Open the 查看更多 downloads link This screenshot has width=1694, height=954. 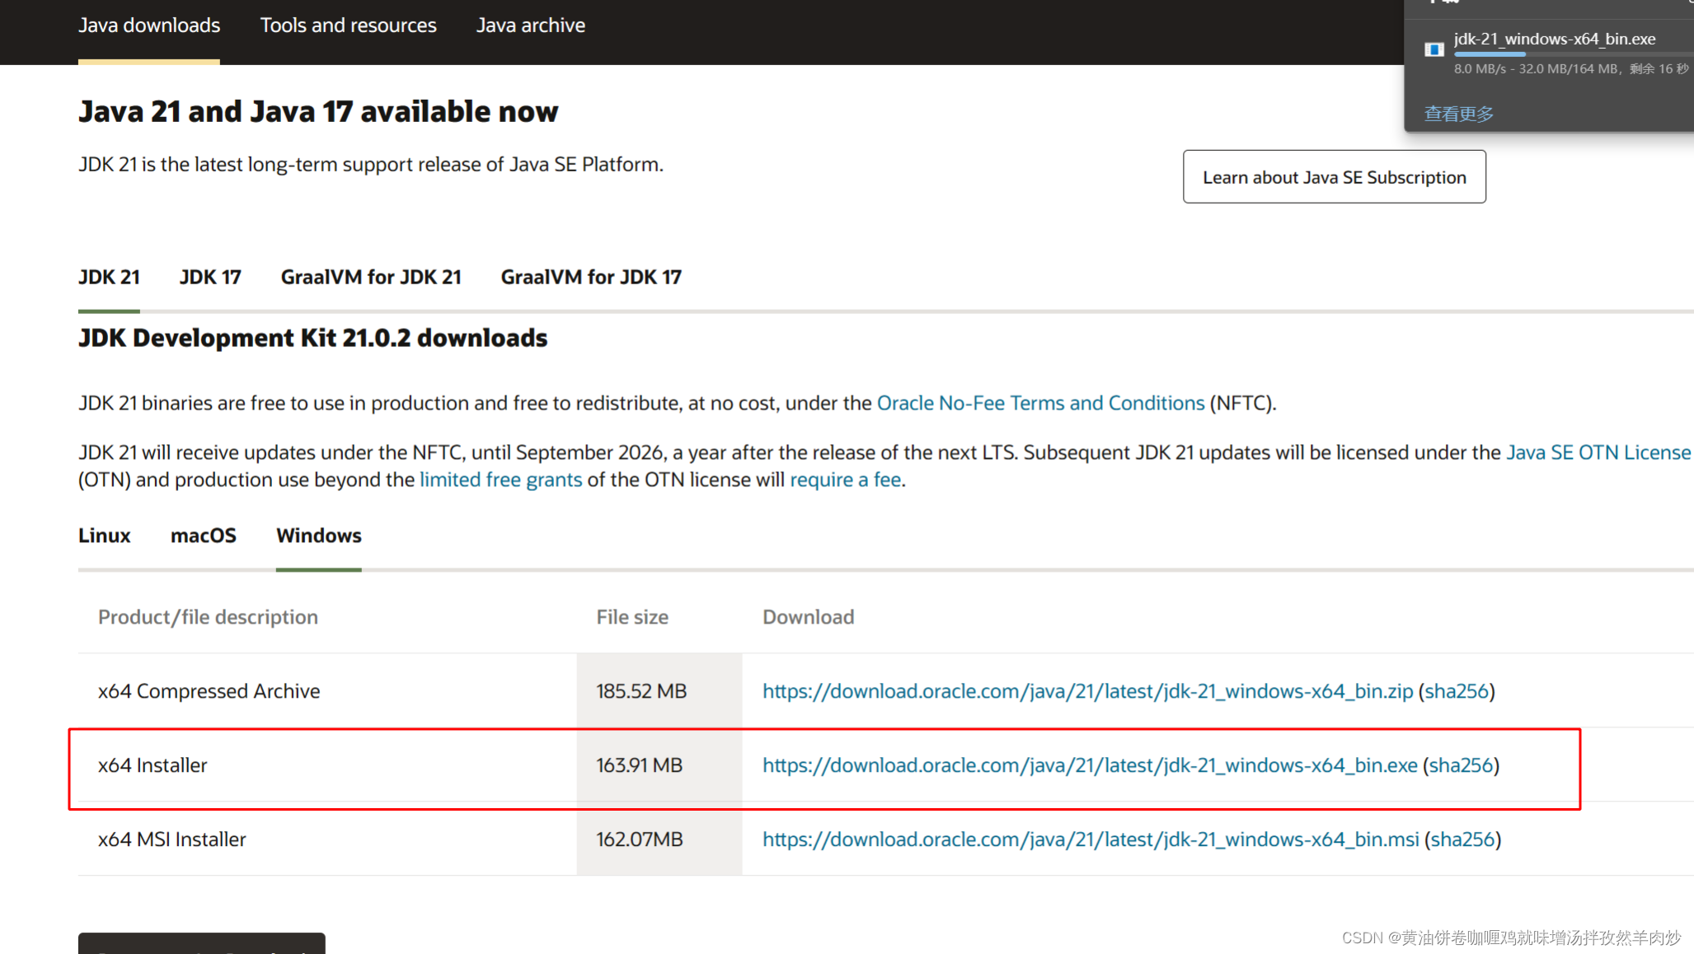click(x=1458, y=114)
